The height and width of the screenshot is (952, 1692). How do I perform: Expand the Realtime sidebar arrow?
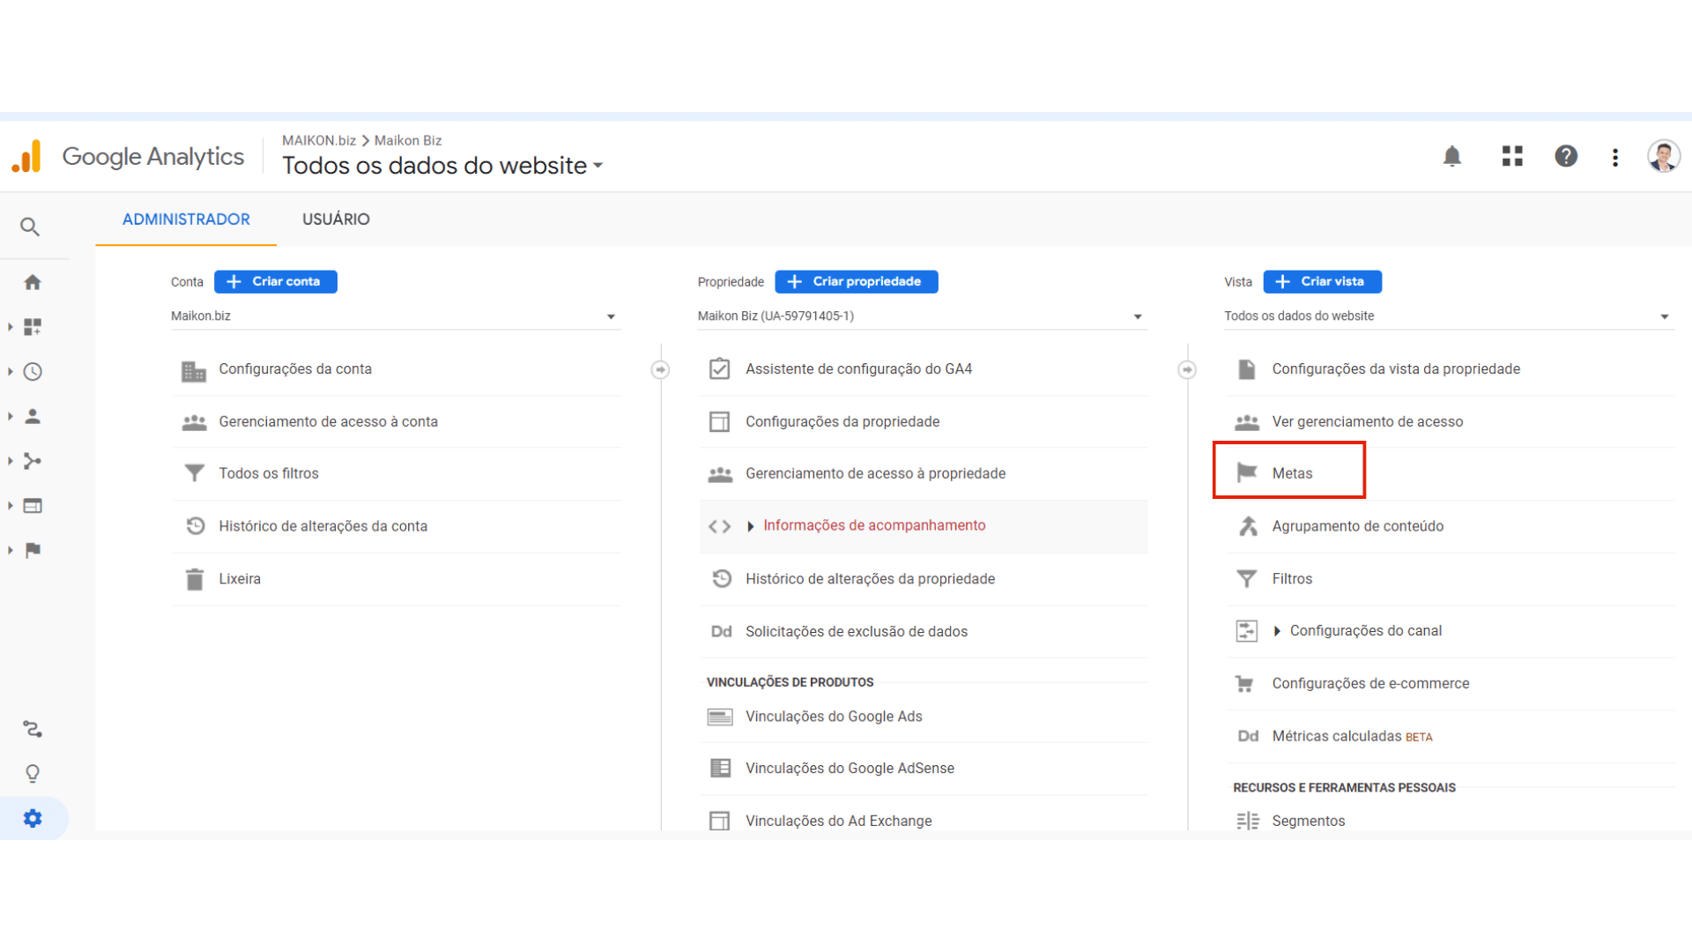coord(10,372)
